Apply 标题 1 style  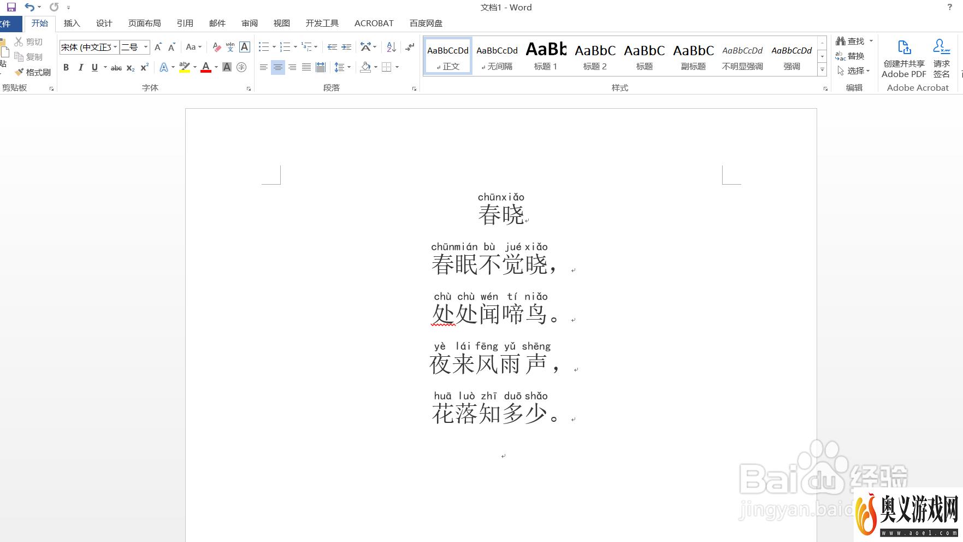point(546,56)
